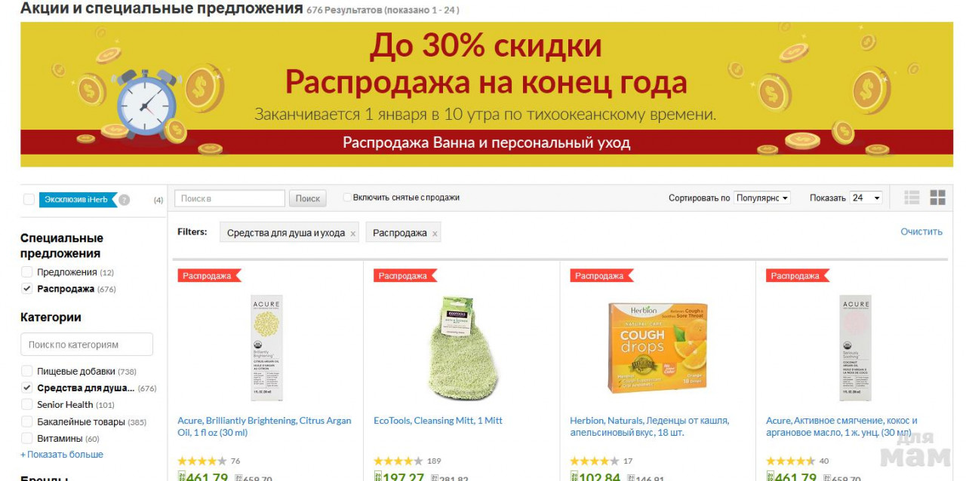Open the alarm clock sale banner
This screenshot has width=966, height=481.
pyautogui.click(x=487, y=94)
